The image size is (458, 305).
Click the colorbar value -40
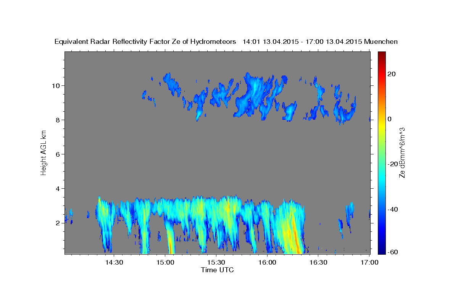(393, 209)
